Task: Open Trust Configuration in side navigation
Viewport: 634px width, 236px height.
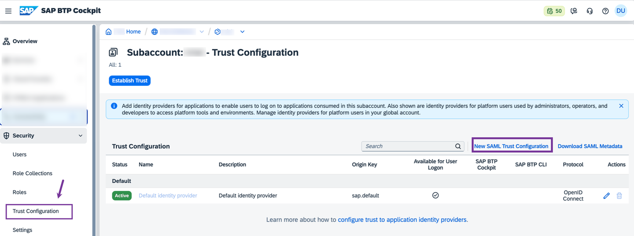Action: click(36, 211)
